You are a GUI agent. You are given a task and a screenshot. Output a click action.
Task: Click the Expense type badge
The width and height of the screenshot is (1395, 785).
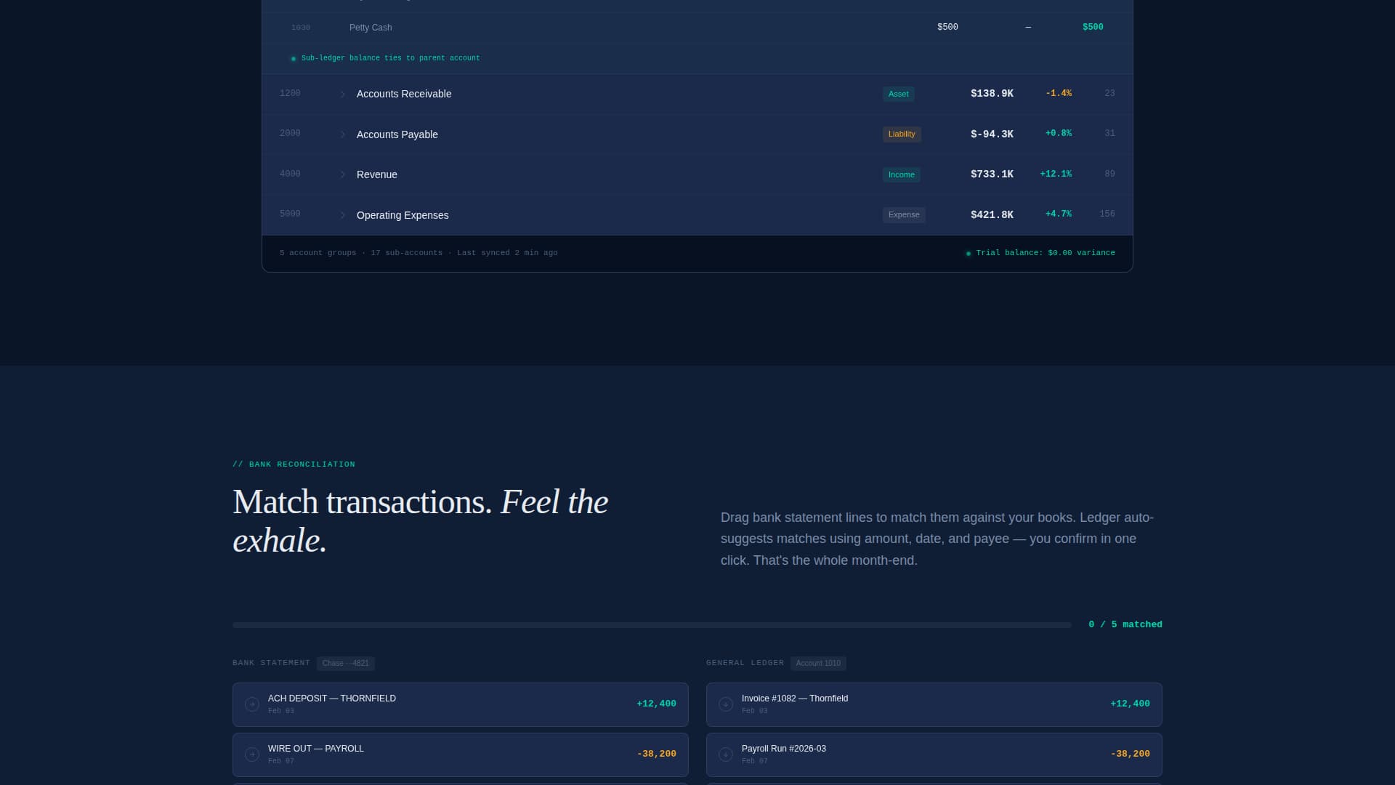pyautogui.click(x=903, y=214)
